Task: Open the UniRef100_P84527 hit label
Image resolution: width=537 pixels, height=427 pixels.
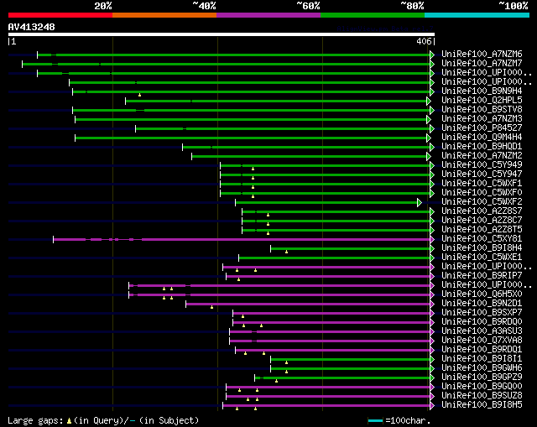Action: 482,128
